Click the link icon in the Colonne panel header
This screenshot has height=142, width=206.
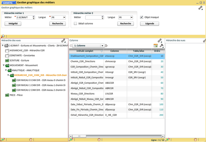click(159, 40)
